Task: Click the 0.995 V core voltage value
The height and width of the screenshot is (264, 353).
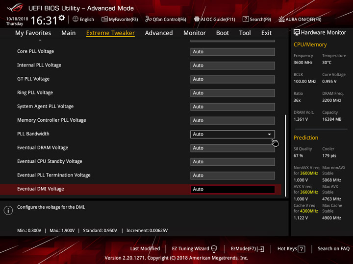Action: [x=329, y=82]
